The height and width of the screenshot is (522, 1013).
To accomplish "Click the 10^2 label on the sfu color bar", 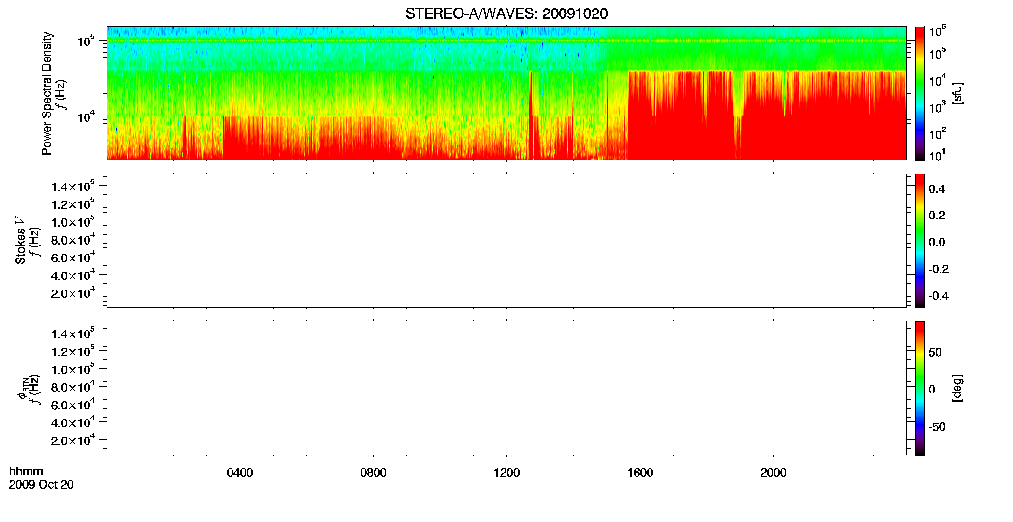I will point(937,133).
